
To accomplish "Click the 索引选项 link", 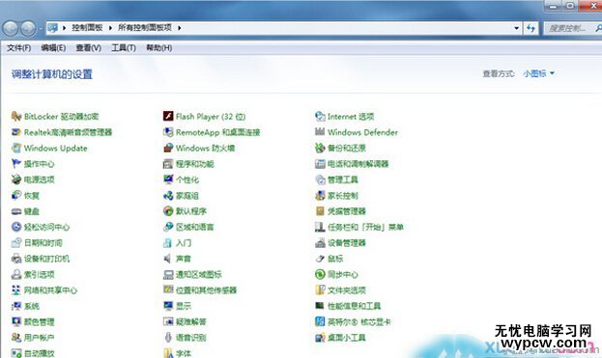I will click(40, 274).
